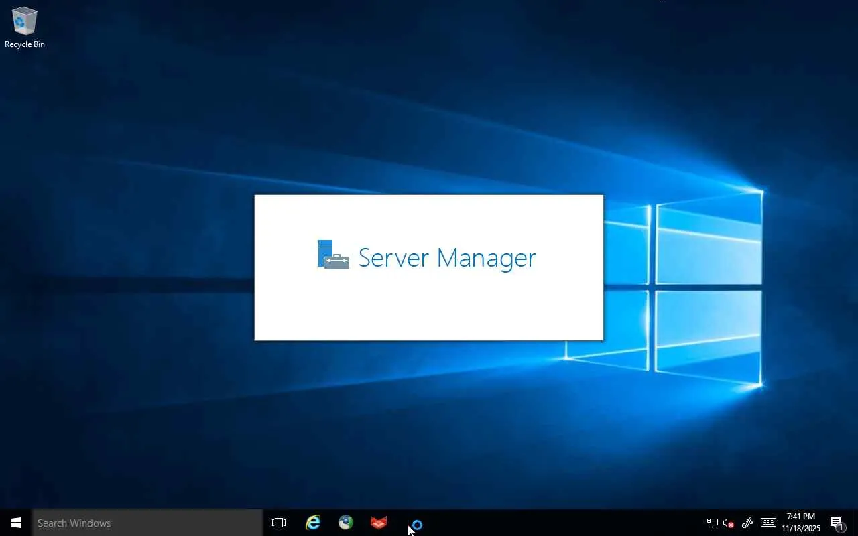The height and width of the screenshot is (536, 858).
Task: Click the Server Manager splash title
Action: [447, 257]
